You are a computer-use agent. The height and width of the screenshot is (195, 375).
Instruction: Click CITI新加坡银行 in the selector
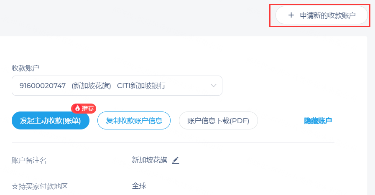141,86
